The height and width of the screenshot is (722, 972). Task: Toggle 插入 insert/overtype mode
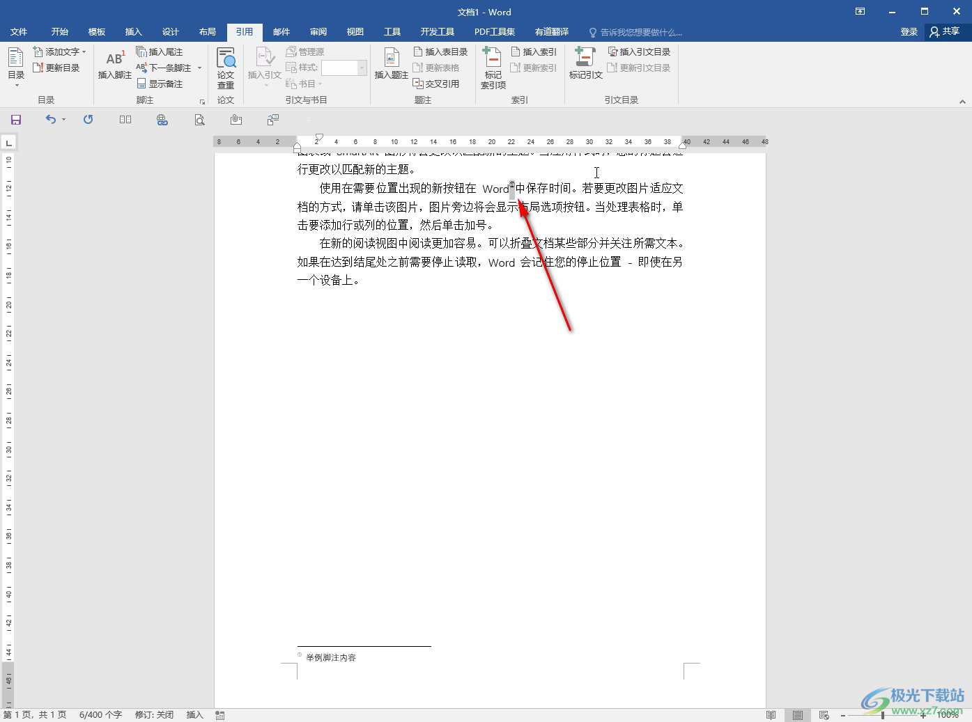pyautogui.click(x=194, y=715)
